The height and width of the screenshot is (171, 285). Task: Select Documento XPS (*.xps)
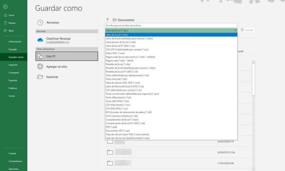(x=171, y=131)
